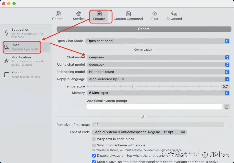
Task: Minimize the settings window
Action: tap(9, 4)
